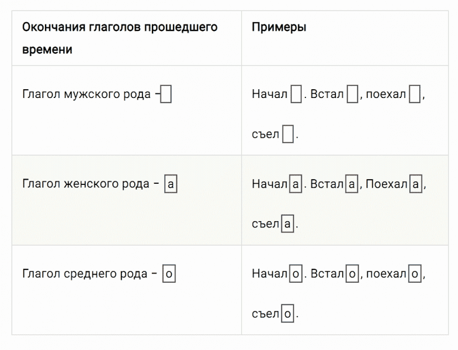Image resolution: width=458 pixels, height=350 pixels.
Task: Click the empty ending box after 'поехал'
Action: click(415, 94)
